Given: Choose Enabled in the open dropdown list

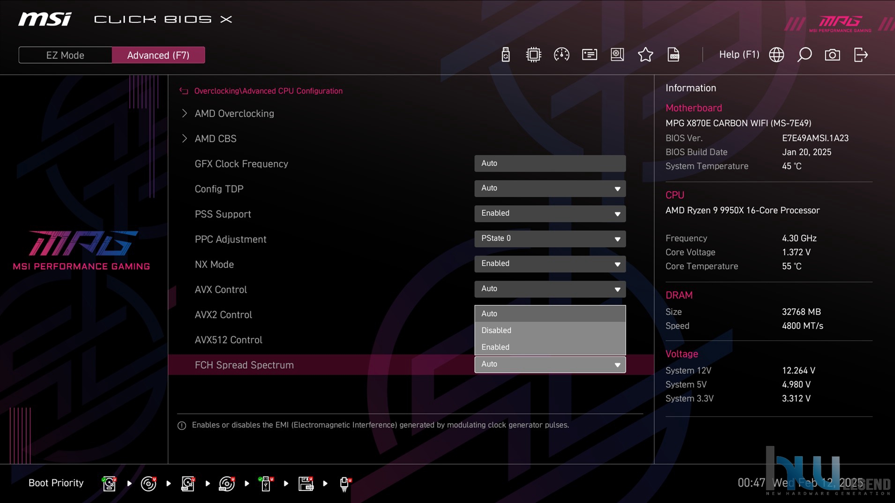Looking at the screenshot, I should [550, 347].
